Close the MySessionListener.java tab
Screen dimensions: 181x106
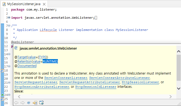point(44,4)
